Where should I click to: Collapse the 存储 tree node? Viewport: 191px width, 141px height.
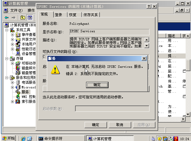(7, 59)
